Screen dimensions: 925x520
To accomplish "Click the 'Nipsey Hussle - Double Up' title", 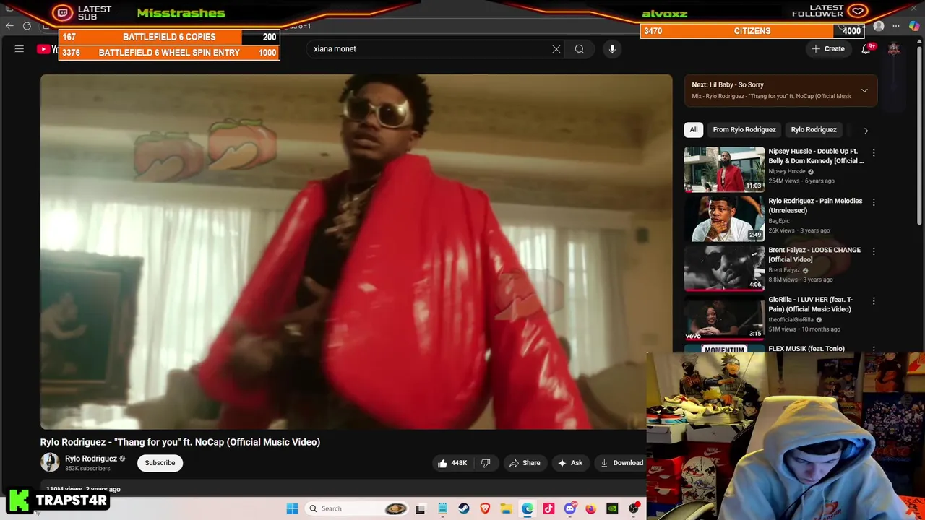I will click(815, 156).
